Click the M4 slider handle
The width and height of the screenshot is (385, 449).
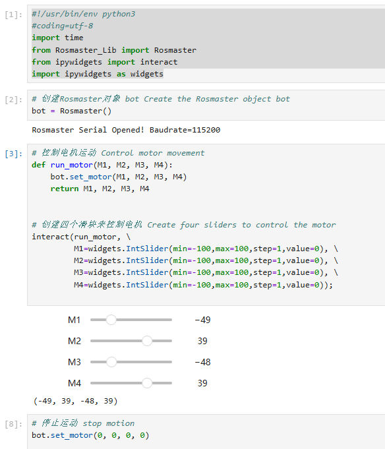pyautogui.click(x=147, y=383)
